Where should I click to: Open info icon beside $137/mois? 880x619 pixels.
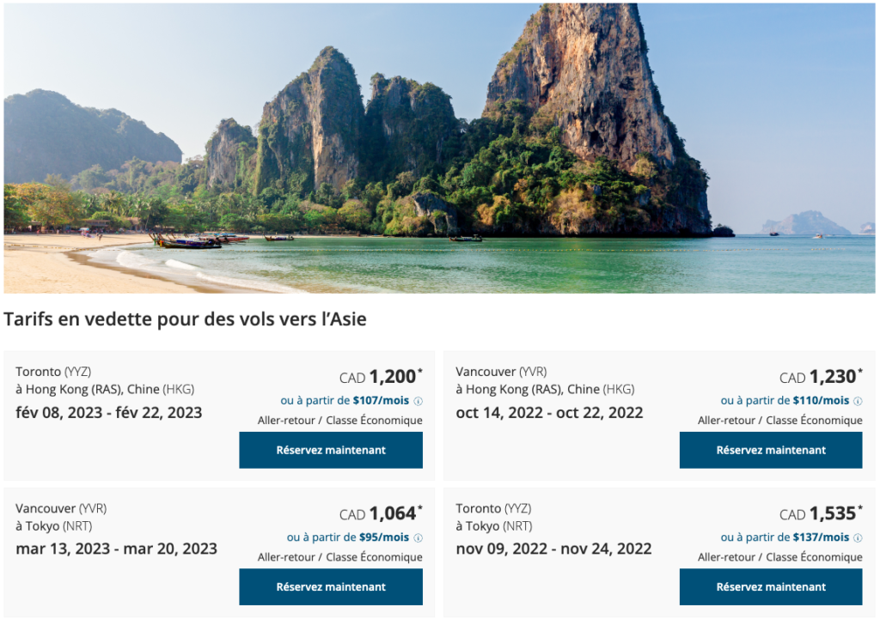coord(858,538)
